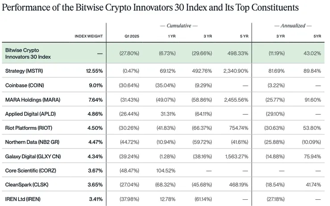Select the CleanSpark (CLSK) row label
This screenshot has height=206, width=330.
coord(26,185)
